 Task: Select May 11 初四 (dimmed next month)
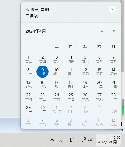point(99,122)
